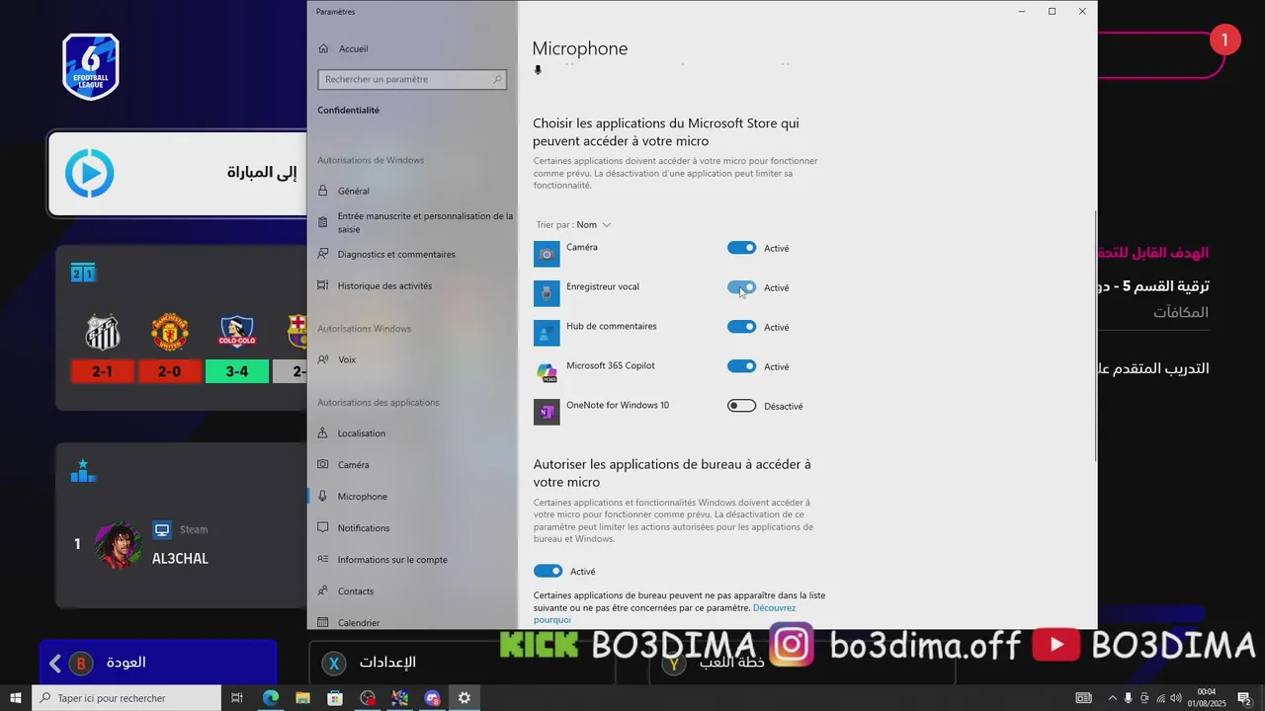Click the Wi-Fi network icon in system tray
The width and height of the screenshot is (1265, 711).
point(1160,698)
